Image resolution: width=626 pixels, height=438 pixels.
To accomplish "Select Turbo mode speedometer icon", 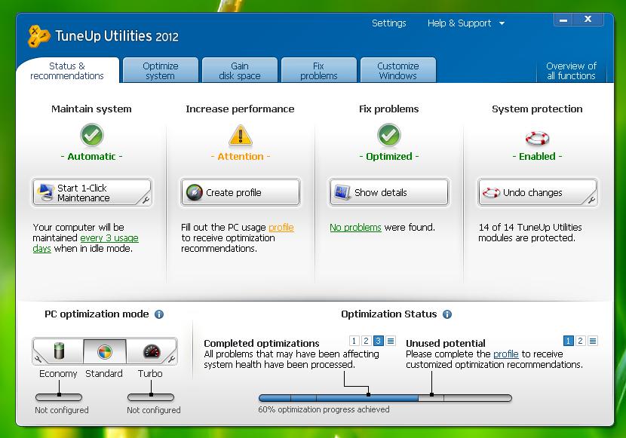I will tap(152, 351).
